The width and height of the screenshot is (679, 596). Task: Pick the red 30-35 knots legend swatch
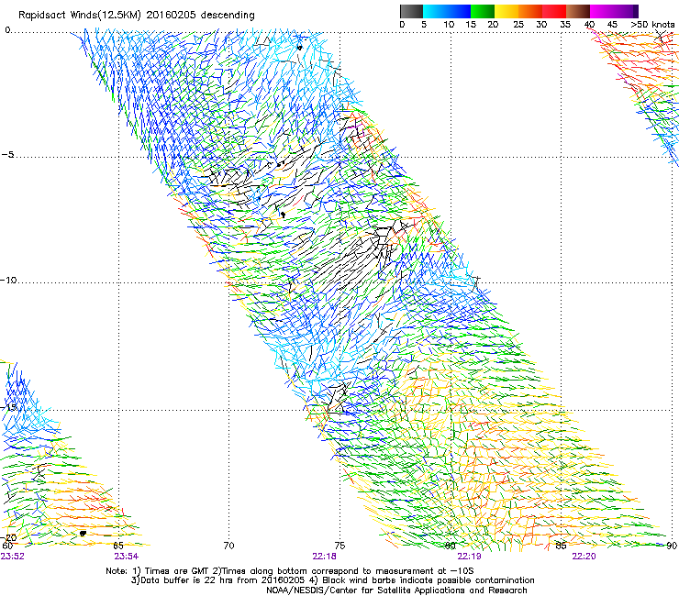point(554,11)
